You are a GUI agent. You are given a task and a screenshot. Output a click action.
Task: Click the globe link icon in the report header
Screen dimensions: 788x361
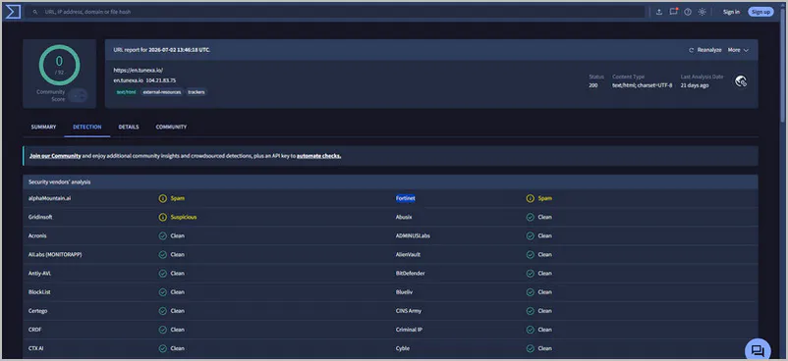(x=741, y=81)
